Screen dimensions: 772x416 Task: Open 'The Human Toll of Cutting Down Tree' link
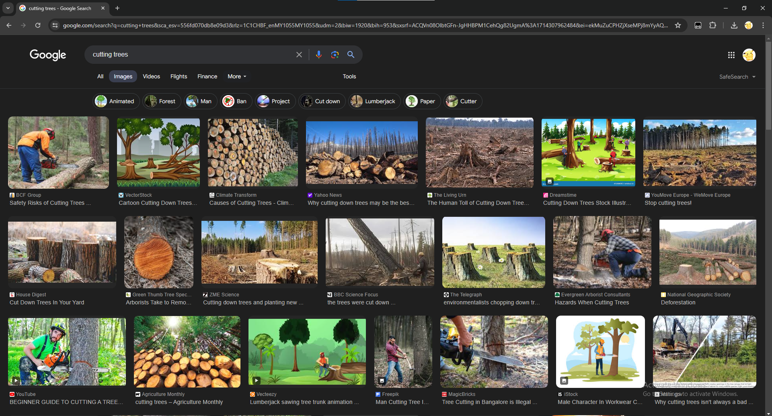click(x=478, y=203)
